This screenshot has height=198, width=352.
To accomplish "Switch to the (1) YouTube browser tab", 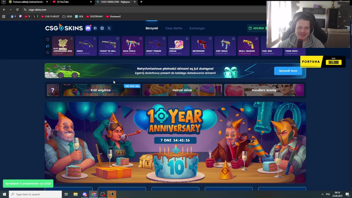I will (71, 2).
